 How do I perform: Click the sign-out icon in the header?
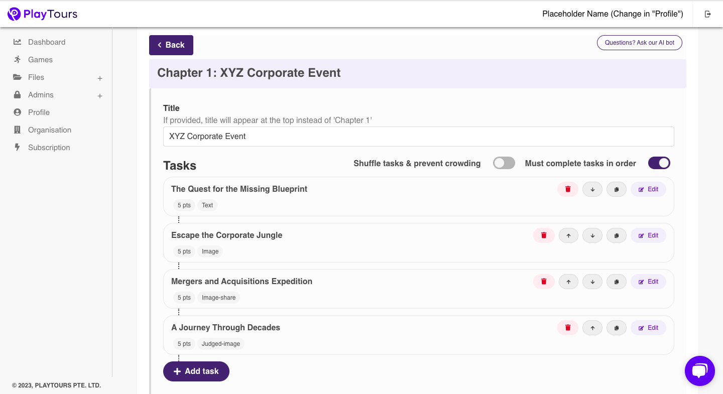point(707,14)
